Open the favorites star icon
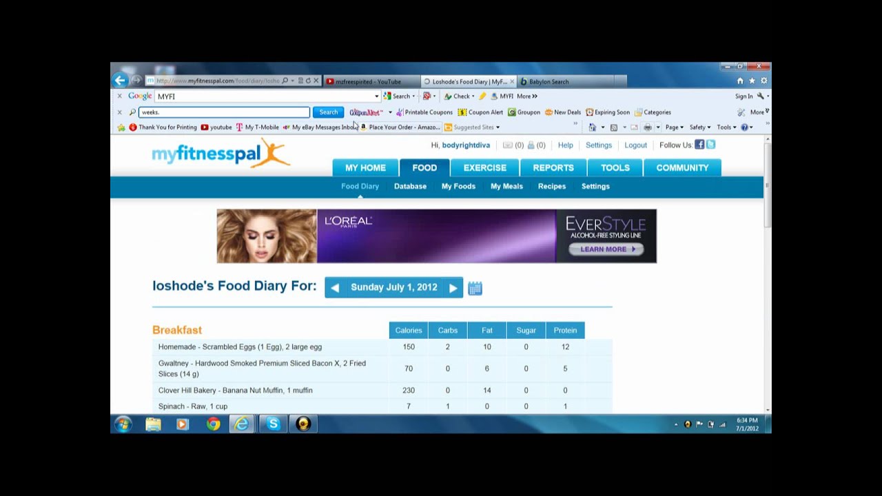 click(752, 81)
